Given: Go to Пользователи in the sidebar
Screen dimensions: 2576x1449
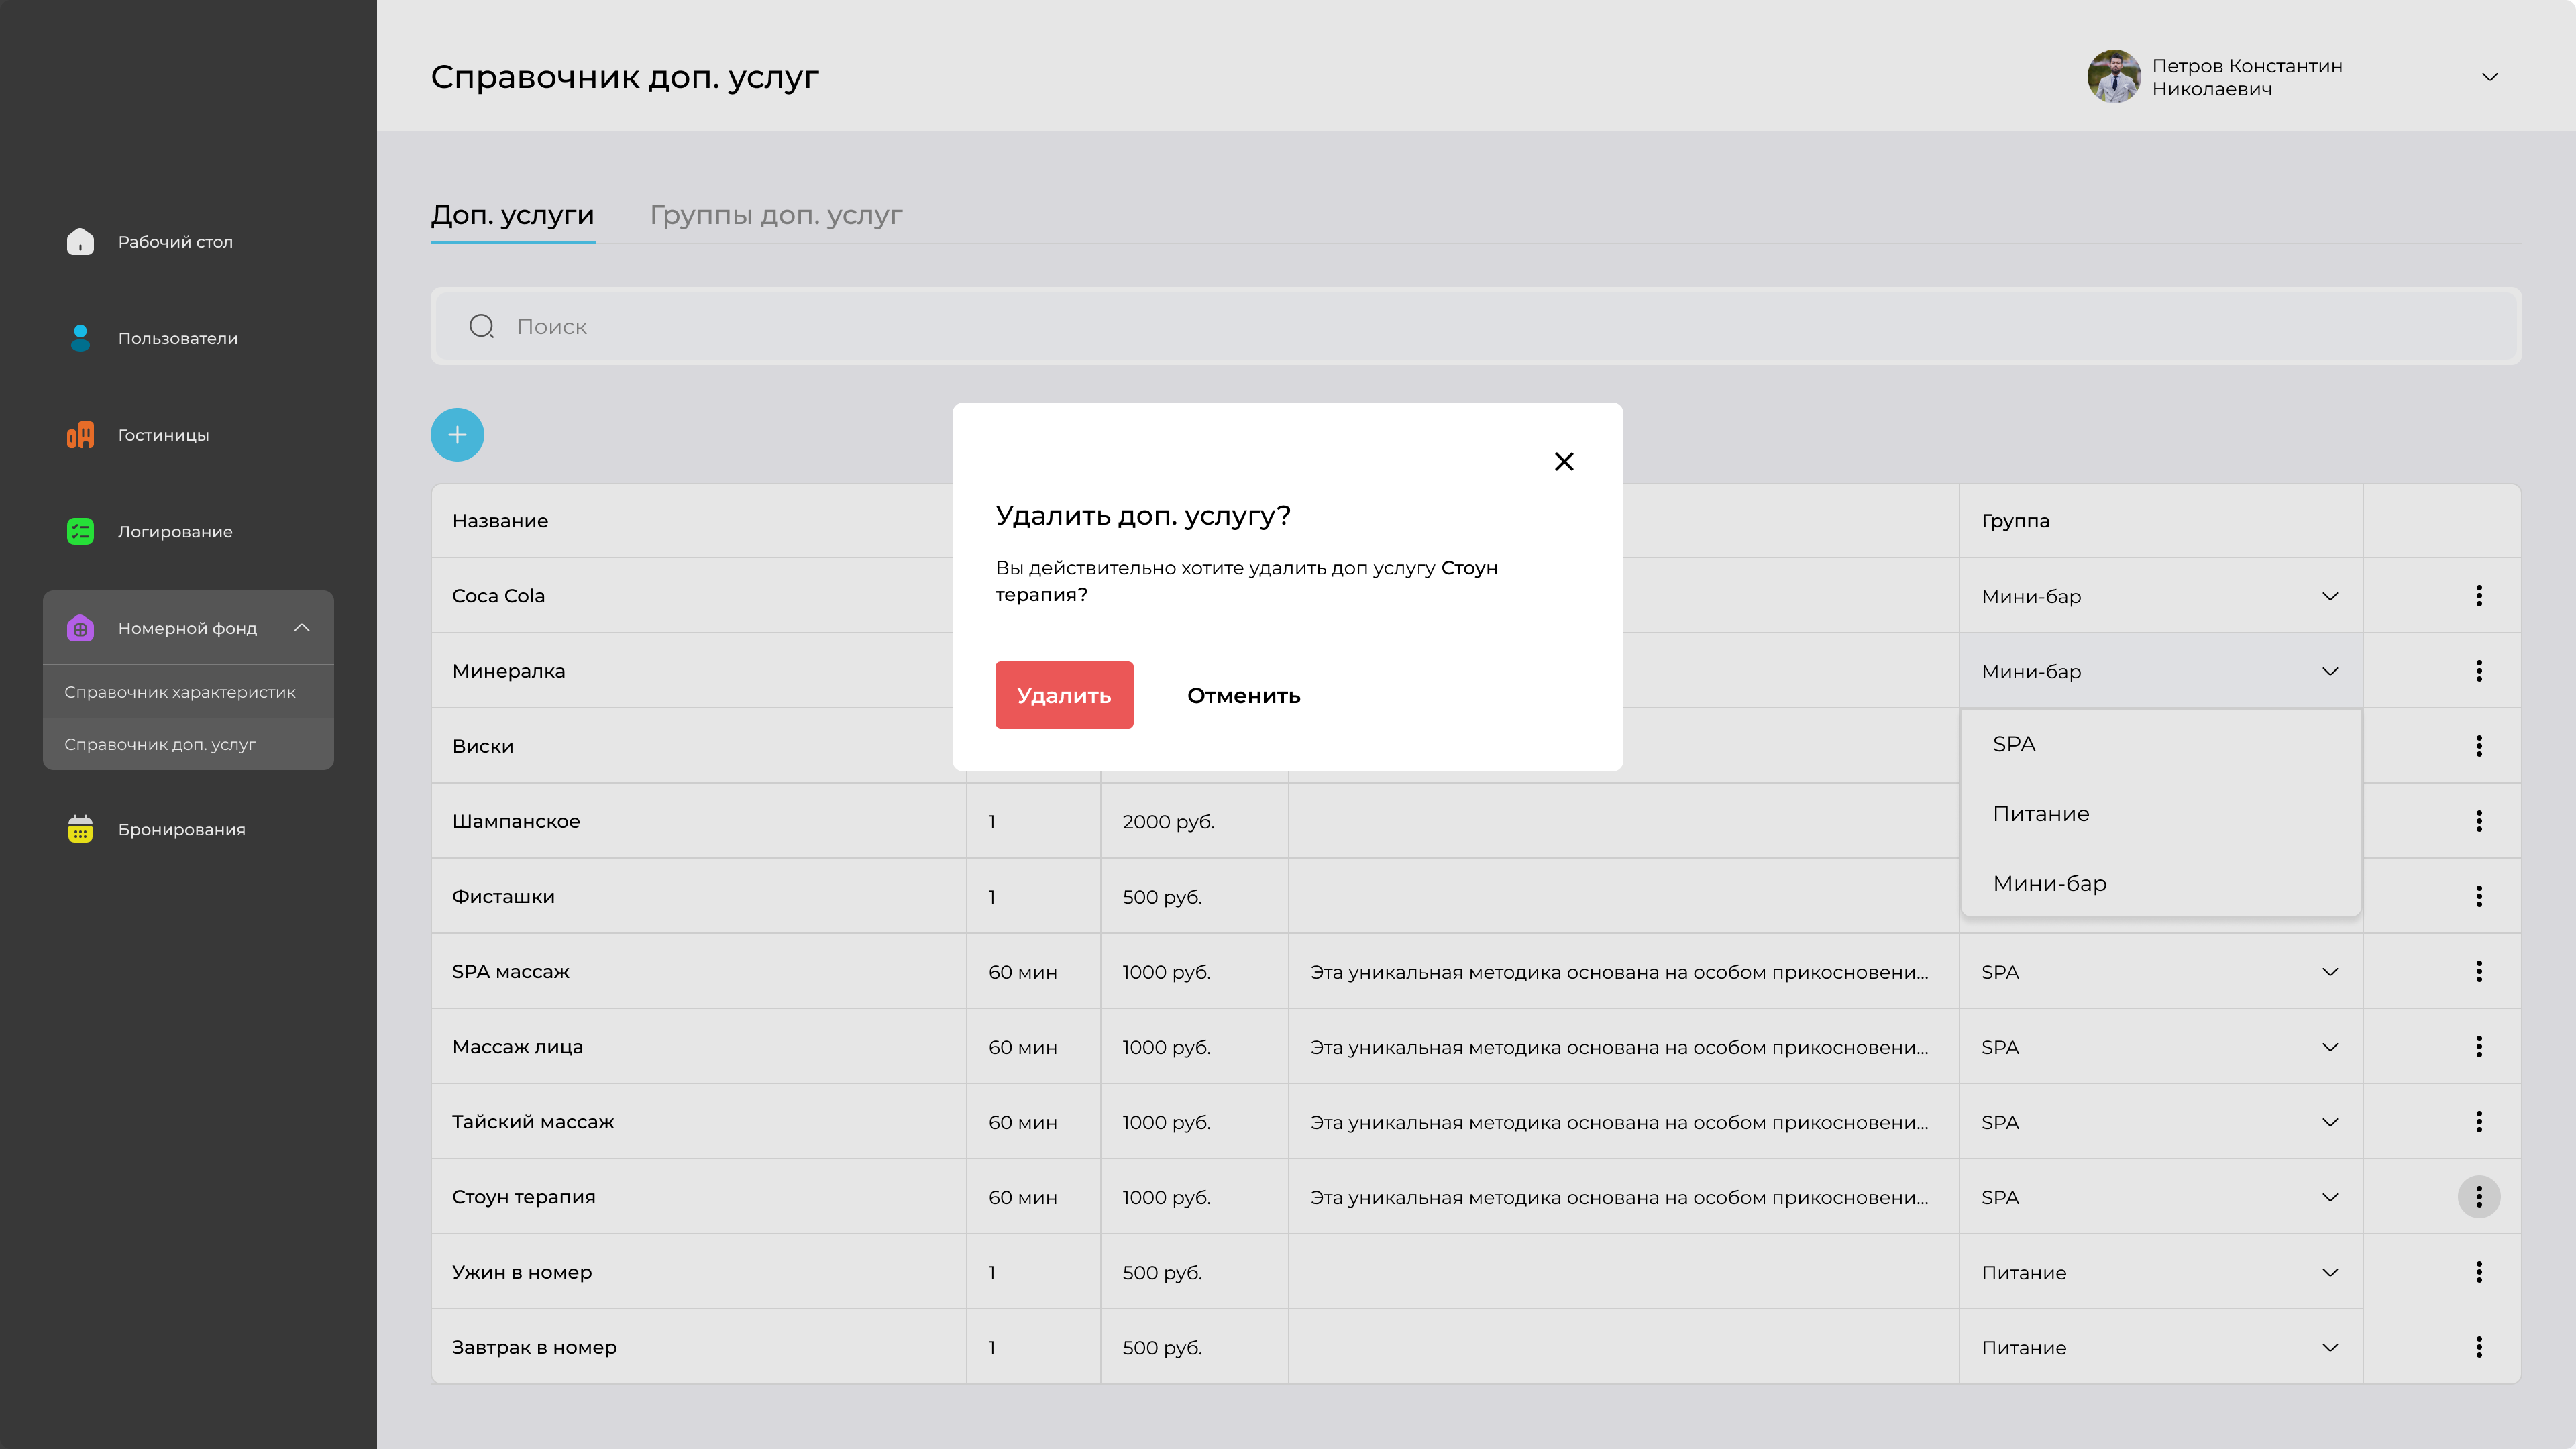Looking at the screenshot, I should (178, 338).
